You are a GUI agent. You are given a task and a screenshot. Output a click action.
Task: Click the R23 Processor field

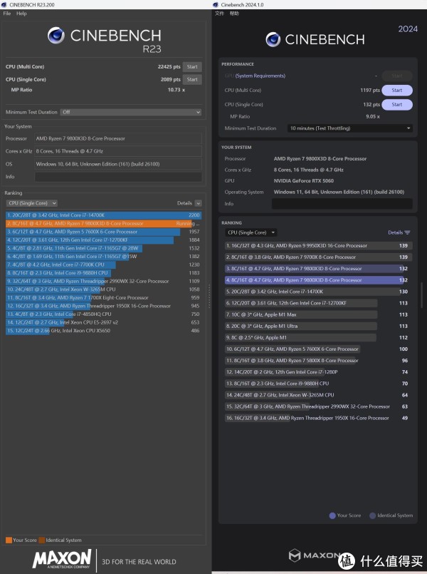coord(118,138)
